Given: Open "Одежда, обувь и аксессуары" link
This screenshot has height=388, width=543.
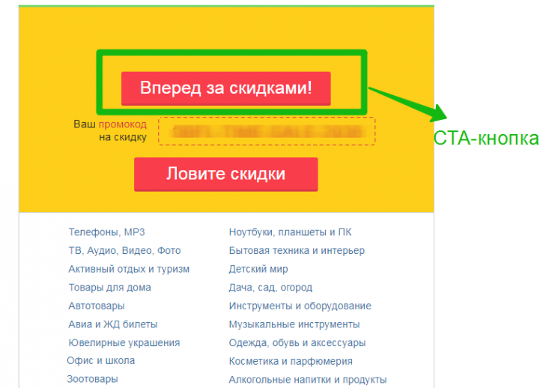Looking at the screenshot, I should [x=297, y=342].
